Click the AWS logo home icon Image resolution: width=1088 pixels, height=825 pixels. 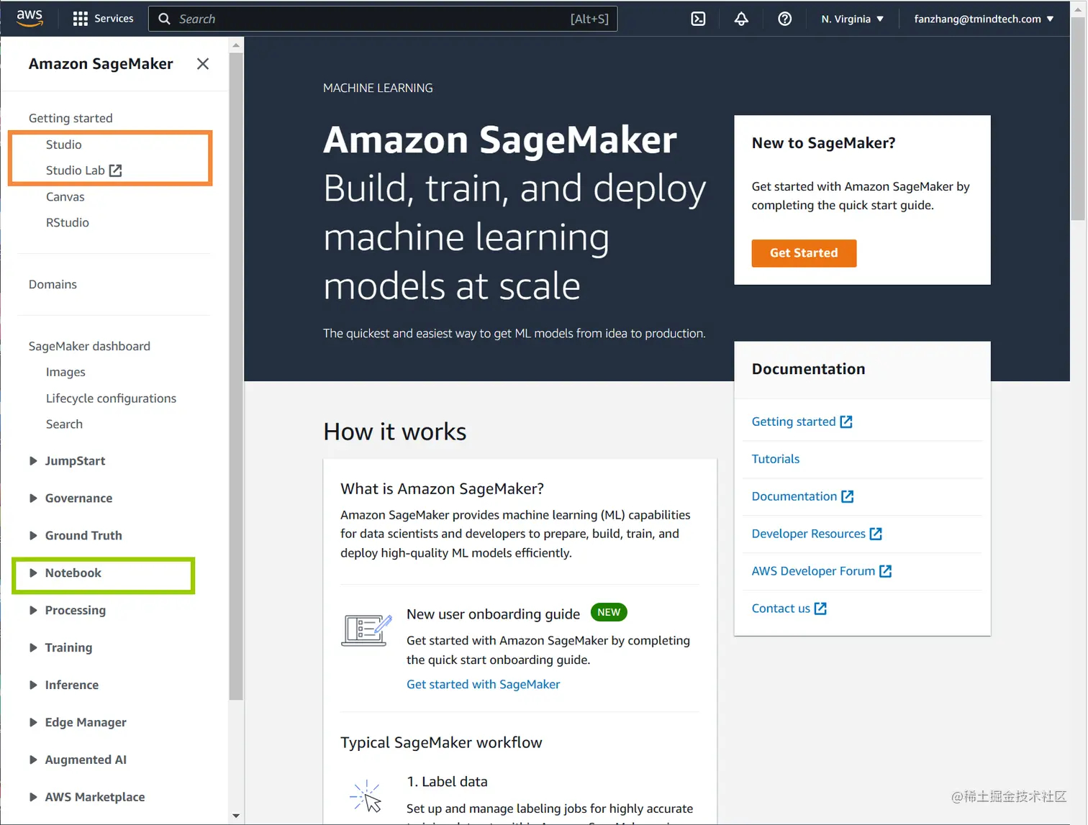[x=30, y=18]
